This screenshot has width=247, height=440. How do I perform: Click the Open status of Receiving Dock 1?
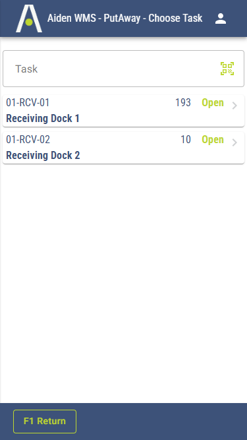coord(213,103)
